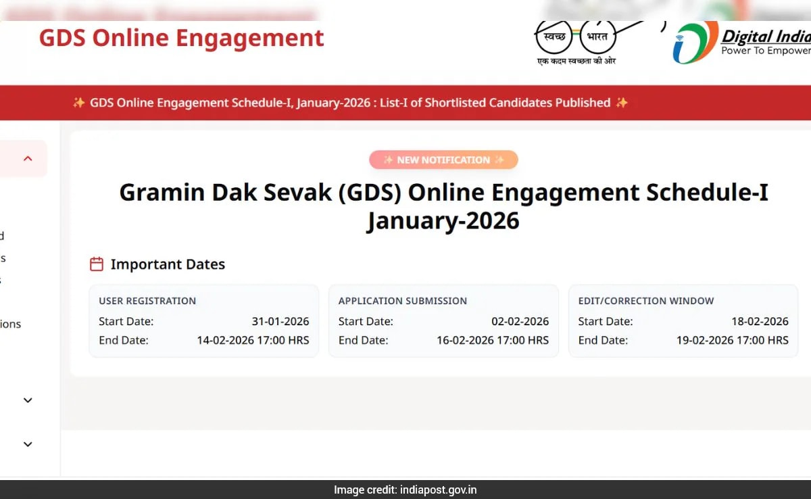Click the indiapost.gov.in image credit text
This screenshot has width=811, height=499.
(x=405, y=490)
